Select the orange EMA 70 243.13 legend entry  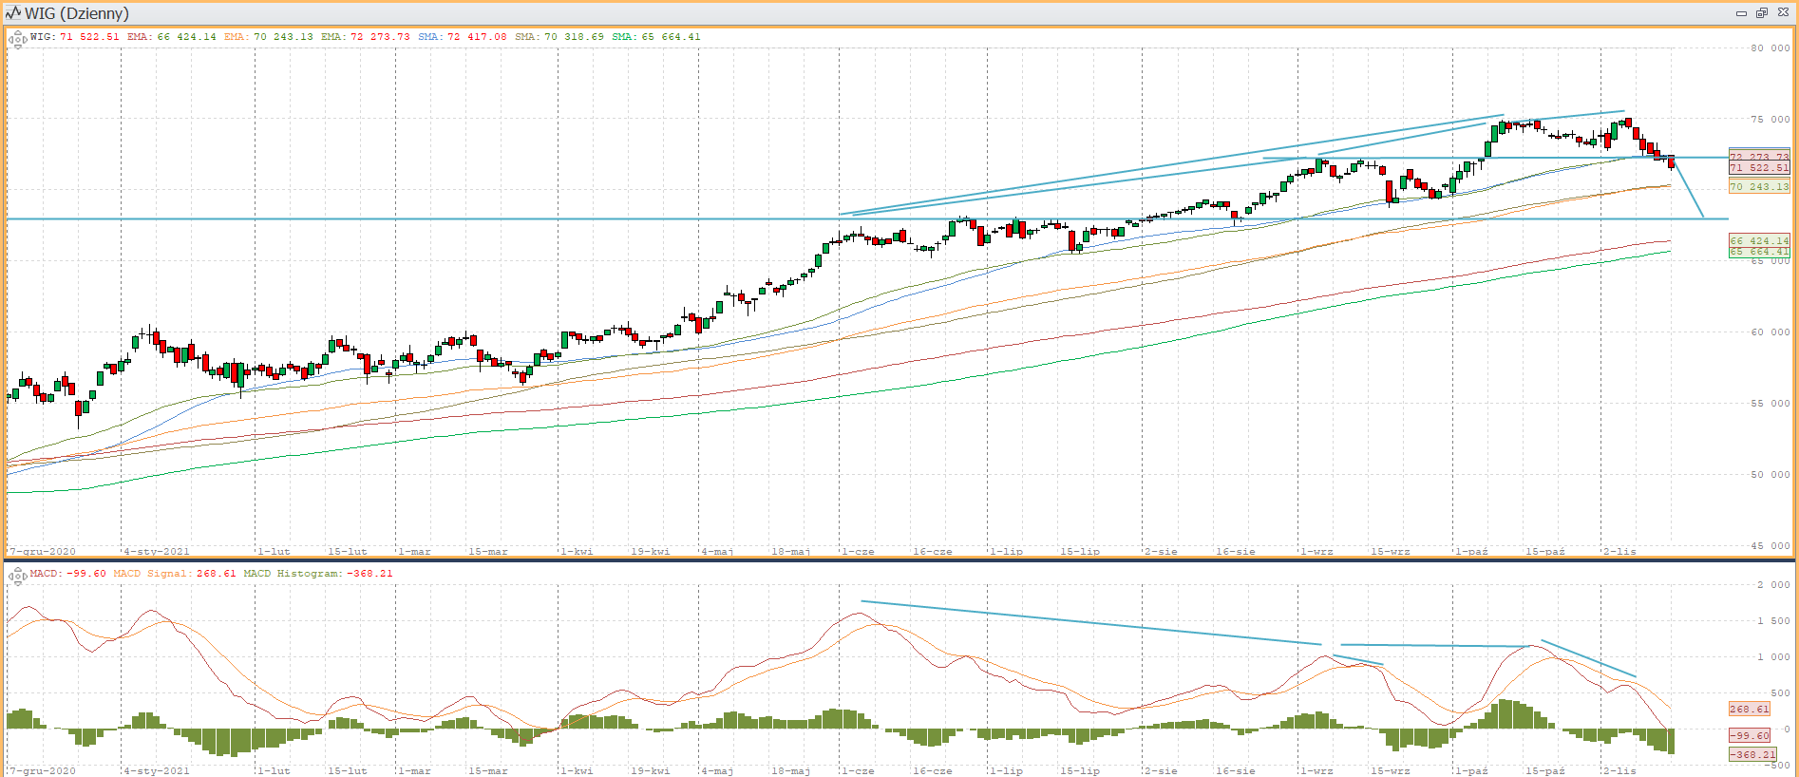coord(269,37)
